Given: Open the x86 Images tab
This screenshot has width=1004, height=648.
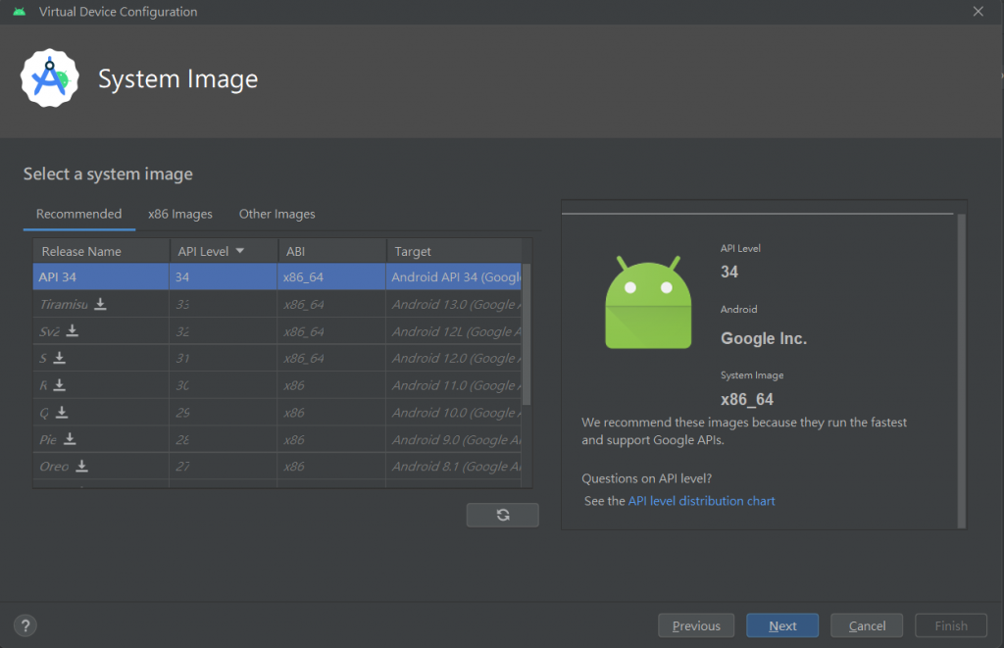Looking at the screenshot, I should point(180,214).
